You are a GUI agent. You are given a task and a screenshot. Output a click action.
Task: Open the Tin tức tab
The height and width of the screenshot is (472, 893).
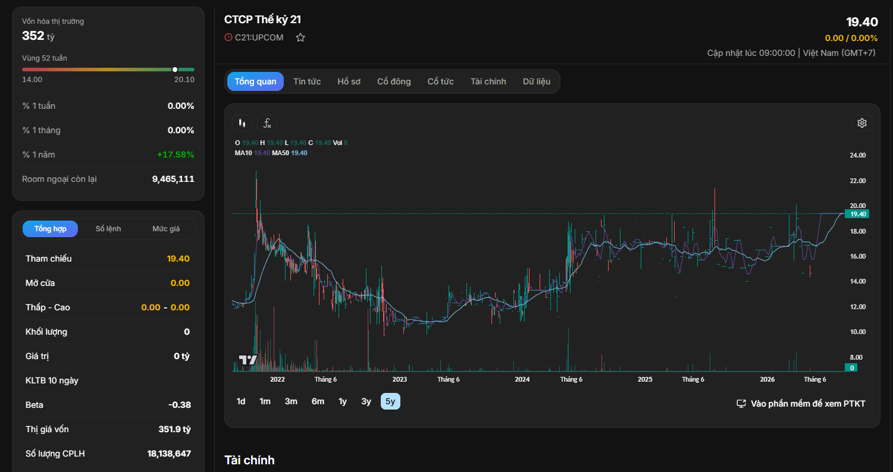click(307, 81)
